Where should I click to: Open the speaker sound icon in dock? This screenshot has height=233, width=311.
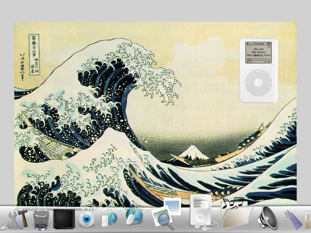coord(267,218)
